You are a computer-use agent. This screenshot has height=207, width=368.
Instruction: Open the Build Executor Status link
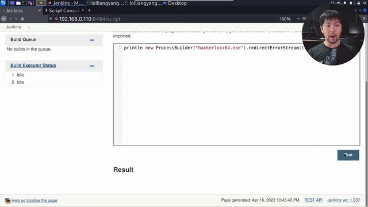[33, 66]
